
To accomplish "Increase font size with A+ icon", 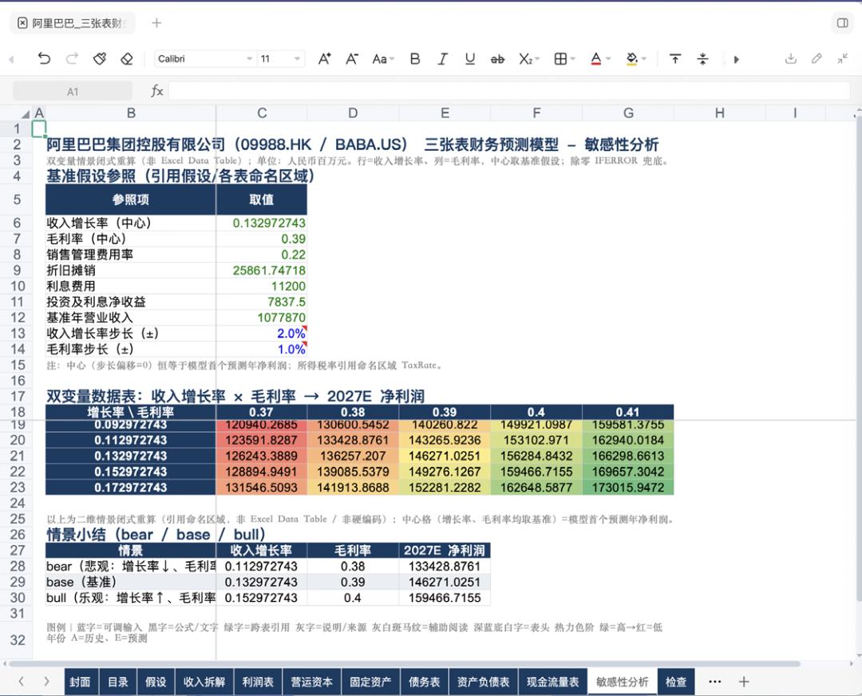I will coord(324,59).
